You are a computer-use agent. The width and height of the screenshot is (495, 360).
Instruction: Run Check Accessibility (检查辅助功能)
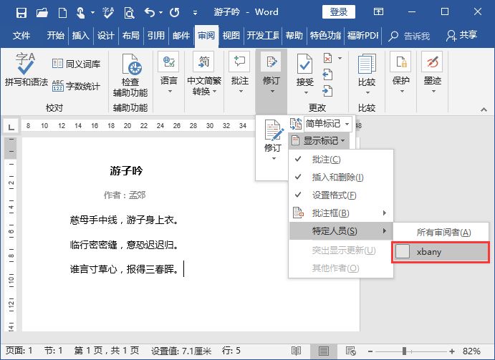130,76
